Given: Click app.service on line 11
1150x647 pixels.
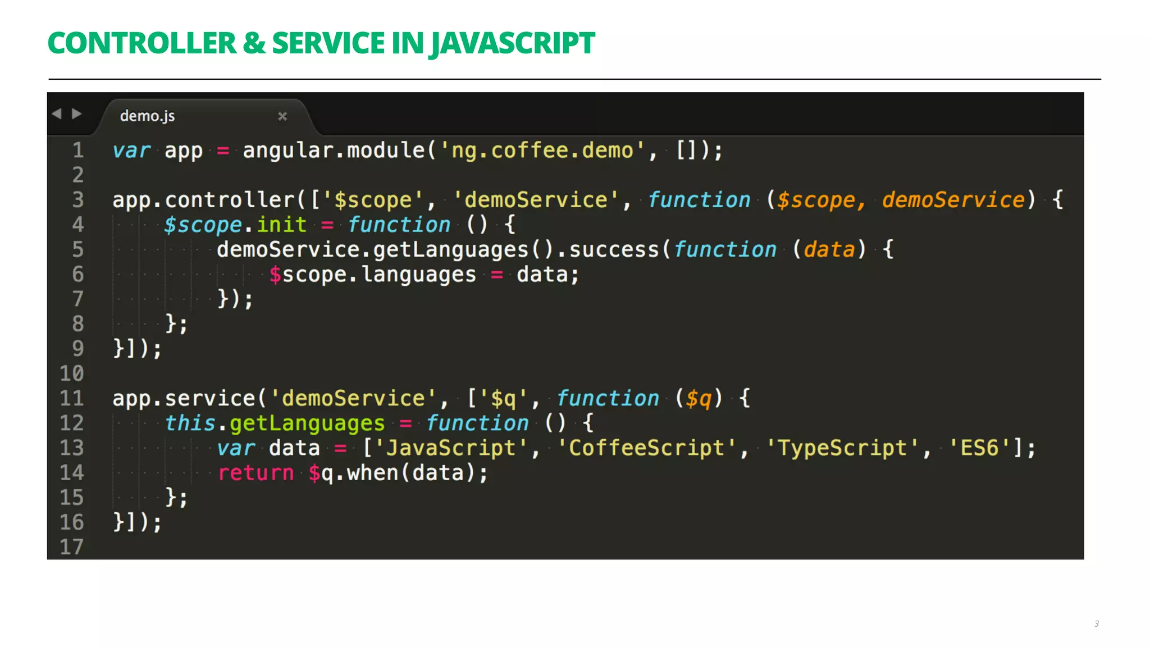Looking at the screenshot, I should pos(184,398).
